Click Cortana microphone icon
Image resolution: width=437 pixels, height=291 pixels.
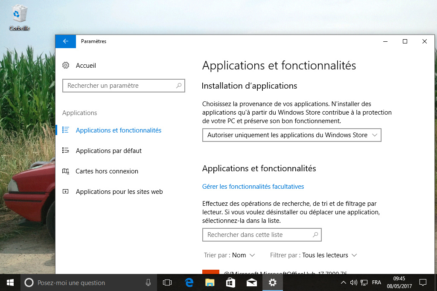(x=148, y=282)
